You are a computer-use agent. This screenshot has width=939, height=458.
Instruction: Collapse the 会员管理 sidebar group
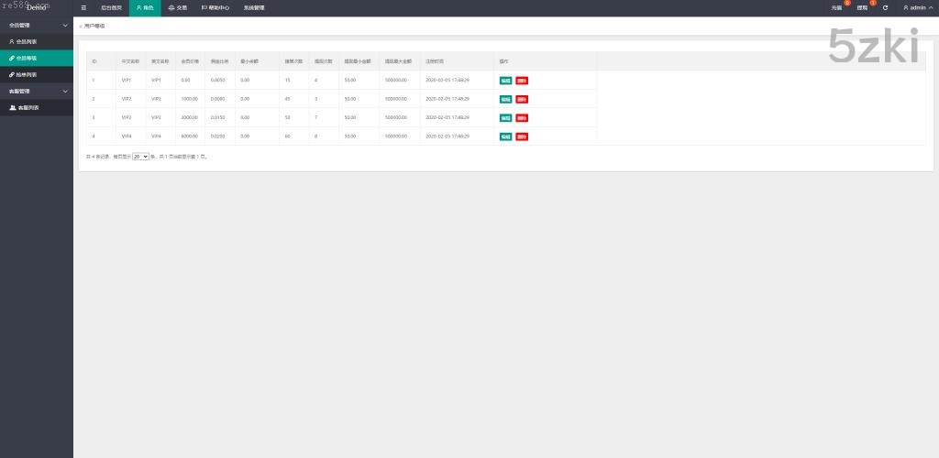click(x=64, y=26)
